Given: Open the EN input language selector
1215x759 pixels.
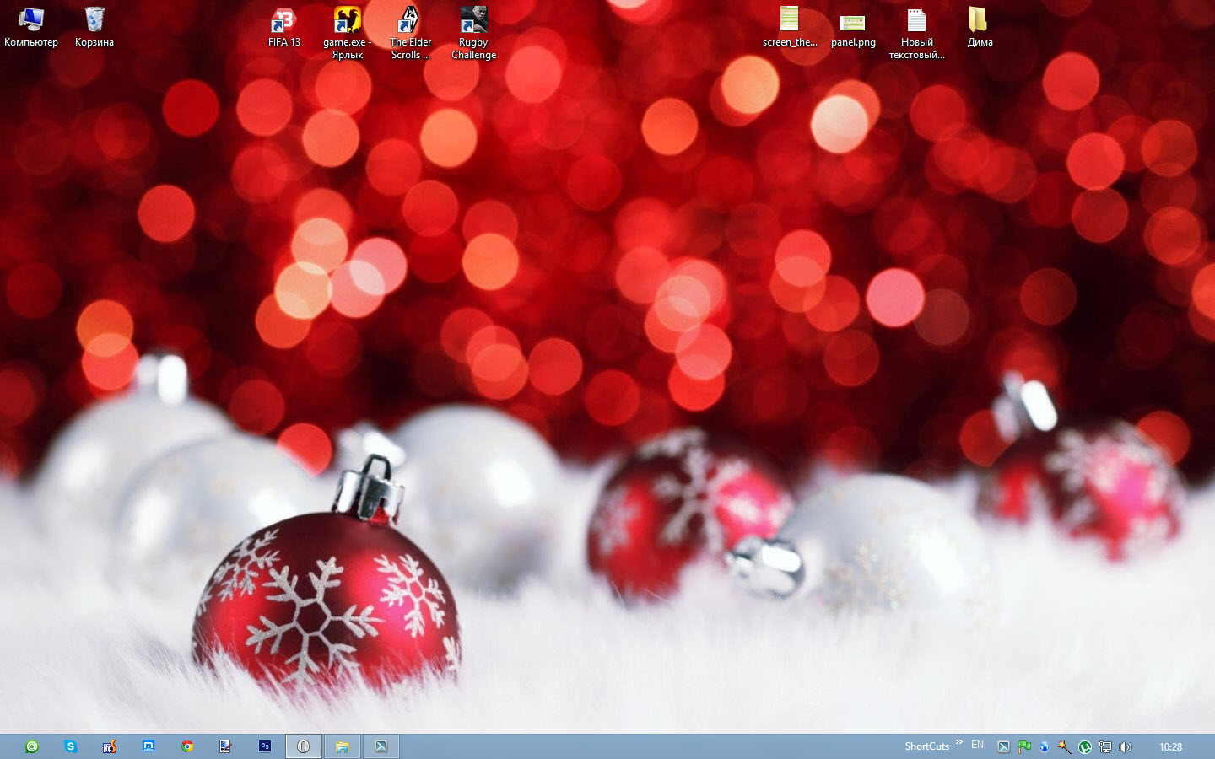Looking at the screenshot, I should coord(977,746).
